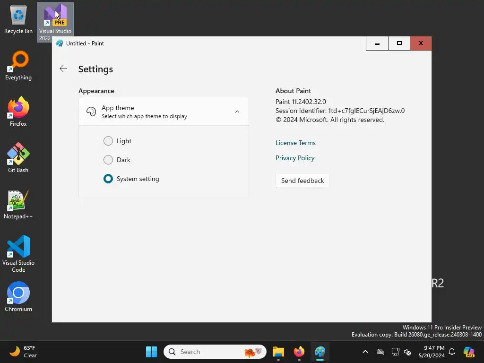Click the muted volume tray icon
The width and height of the screenshot is (484, 363).
407,352
